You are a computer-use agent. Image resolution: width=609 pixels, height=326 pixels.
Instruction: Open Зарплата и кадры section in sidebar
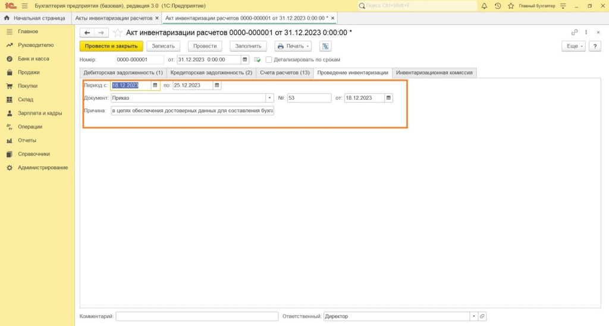tap(40, 113)
